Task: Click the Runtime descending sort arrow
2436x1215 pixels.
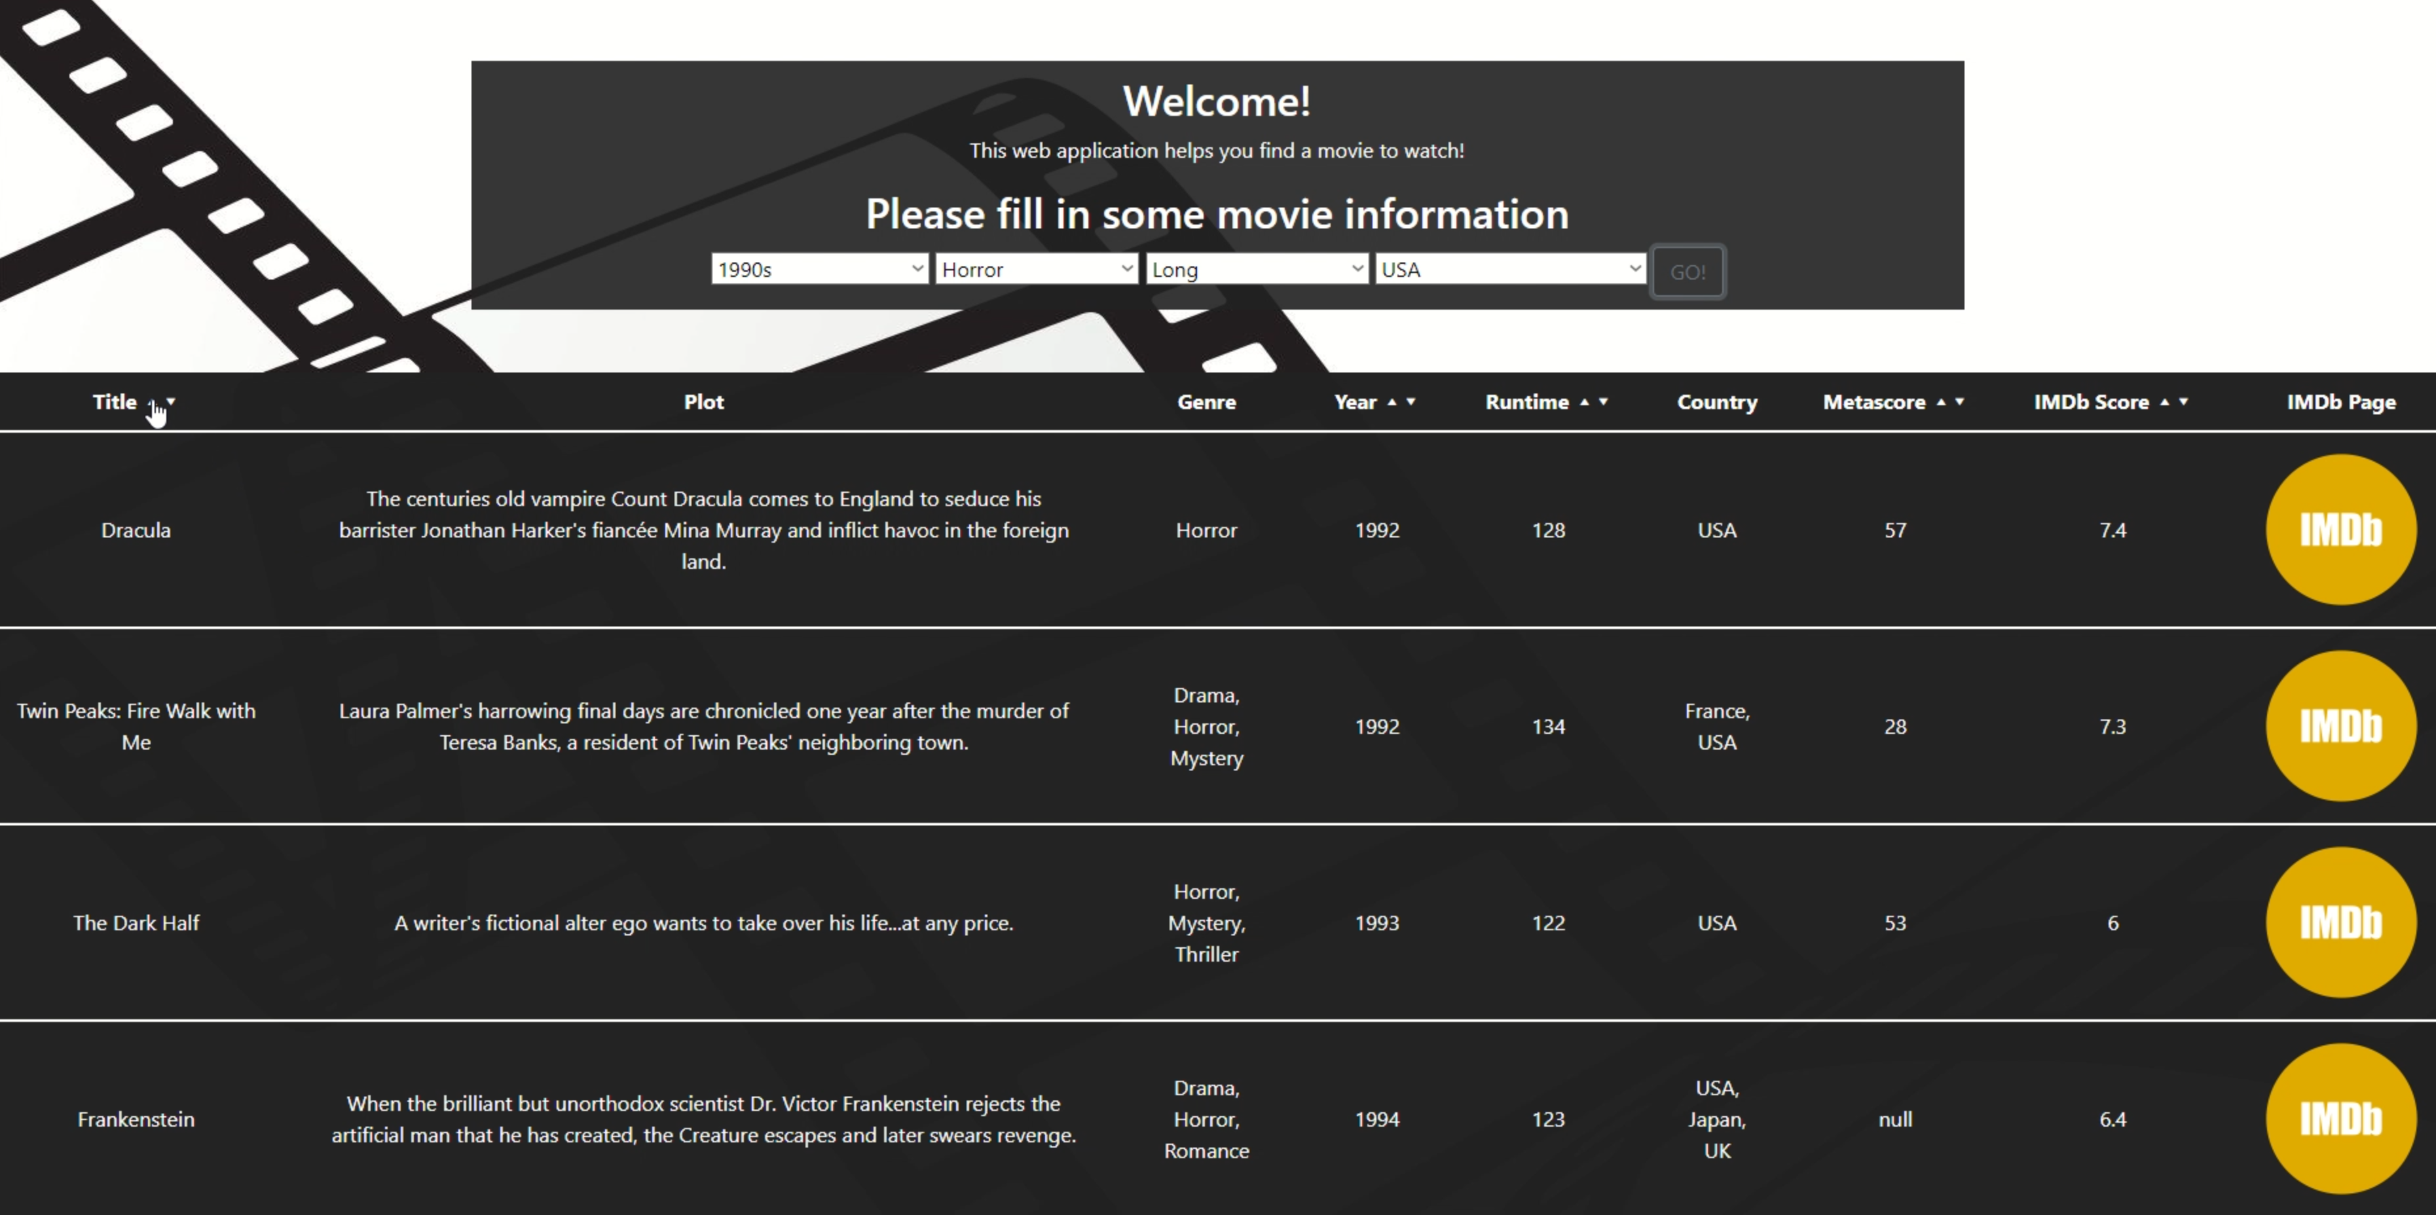Action: pyautogui.click(x=1605, y=401)
